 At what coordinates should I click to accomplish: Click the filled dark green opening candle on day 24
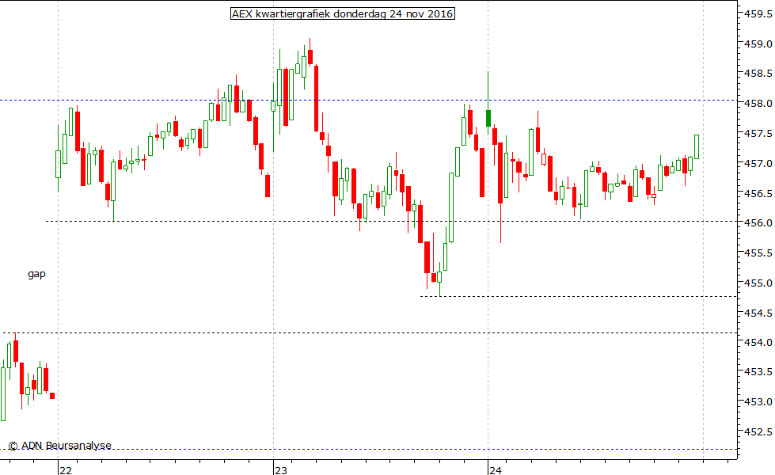coord(488,119)
